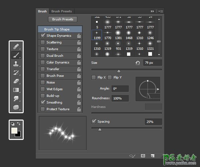Viewport: 200px width, 167px height.
Task: Click the Brush Presets button
Action: point(63,19)
